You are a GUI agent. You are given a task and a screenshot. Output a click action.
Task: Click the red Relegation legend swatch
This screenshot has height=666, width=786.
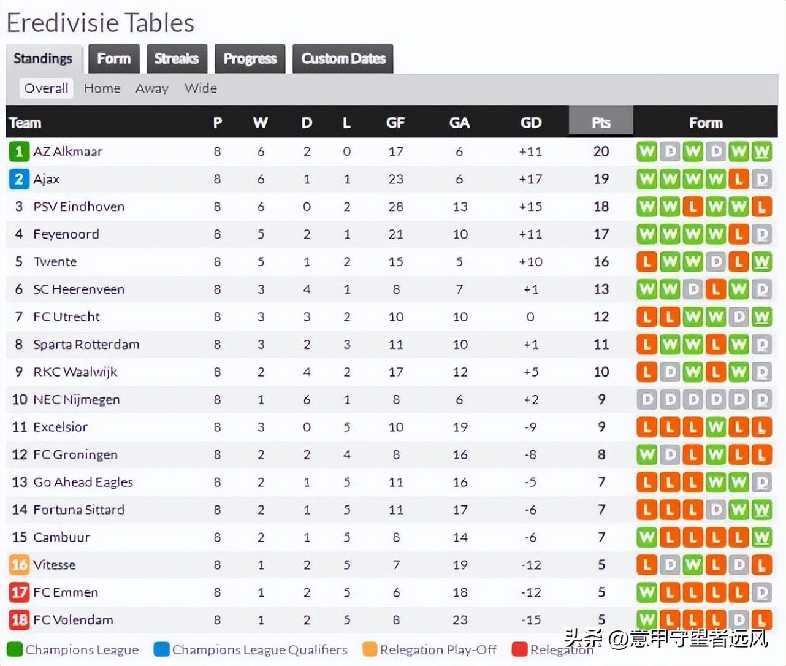click(x=520, y=649)
